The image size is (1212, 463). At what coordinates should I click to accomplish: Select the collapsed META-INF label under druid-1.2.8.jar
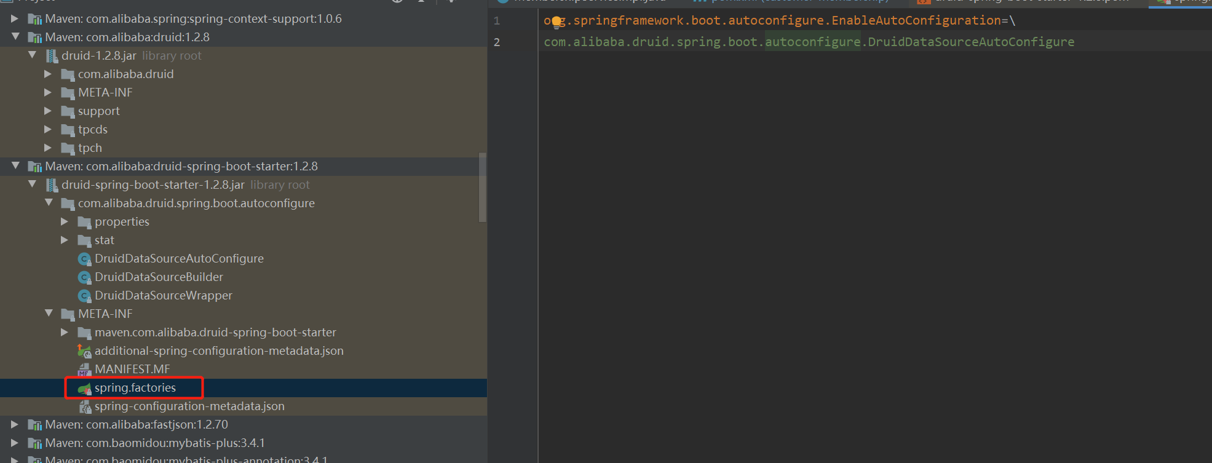click(105, 93)
